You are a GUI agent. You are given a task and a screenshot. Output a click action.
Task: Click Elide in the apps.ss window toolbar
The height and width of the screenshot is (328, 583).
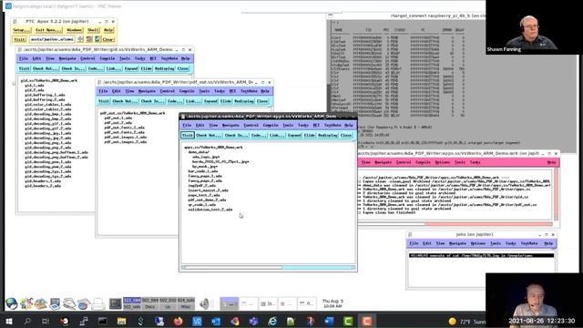pyautogui.click(x=310, y=136)
